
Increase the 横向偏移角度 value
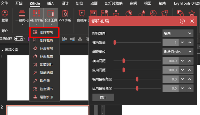coord(190,79)
